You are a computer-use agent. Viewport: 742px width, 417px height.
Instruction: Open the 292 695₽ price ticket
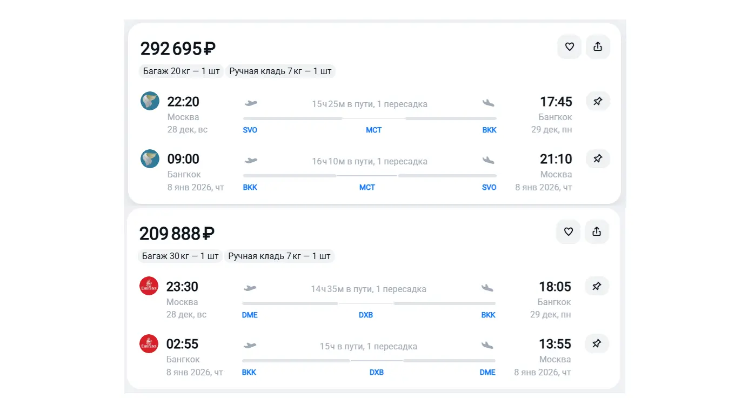[x=178, y=49]
